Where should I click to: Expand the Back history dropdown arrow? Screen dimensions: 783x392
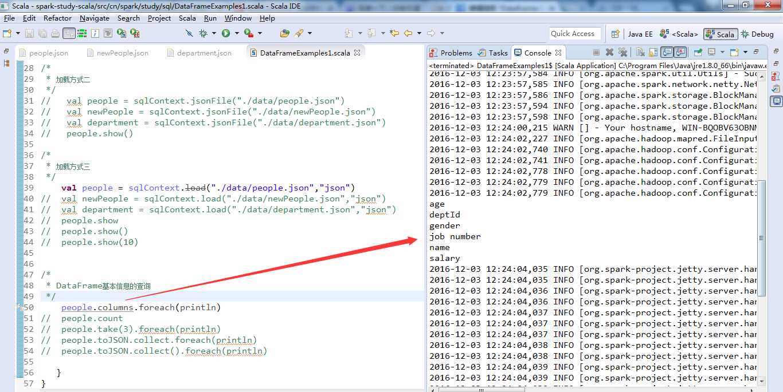(x=419, y=33)
